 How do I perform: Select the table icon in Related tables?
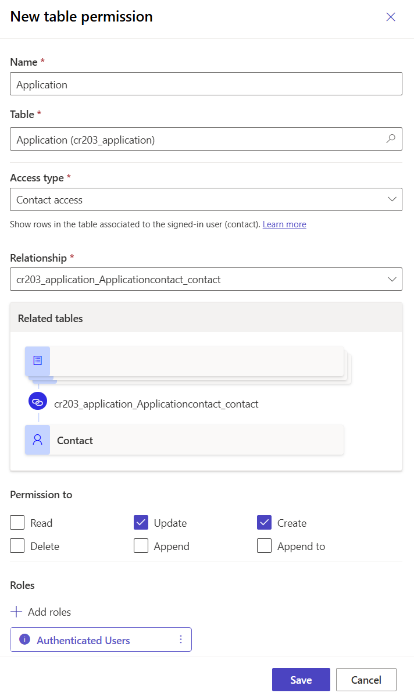[37, 361]
